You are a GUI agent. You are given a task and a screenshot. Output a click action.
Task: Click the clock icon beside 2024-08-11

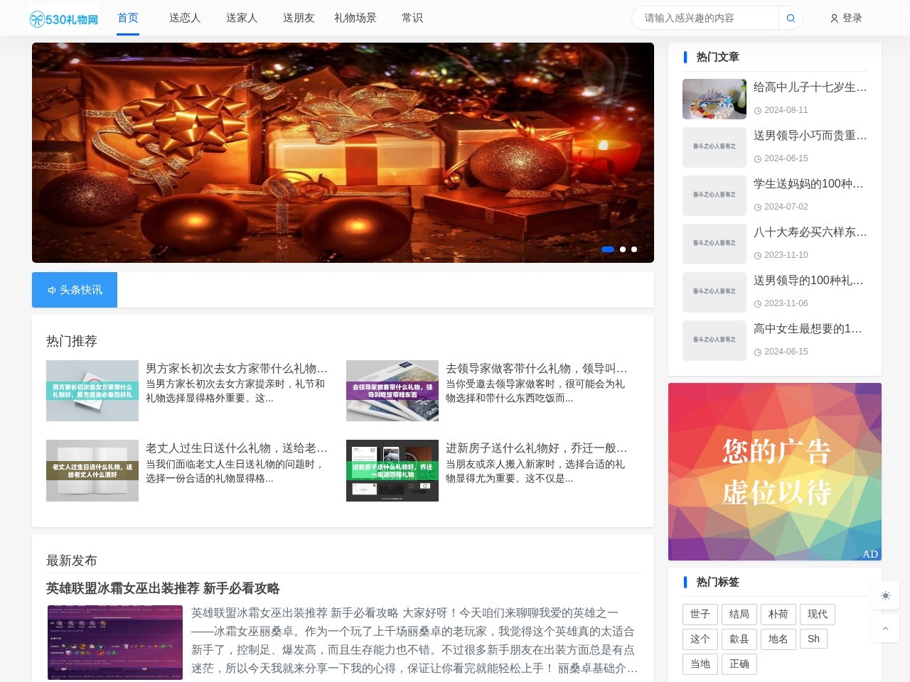click(756, 110)
